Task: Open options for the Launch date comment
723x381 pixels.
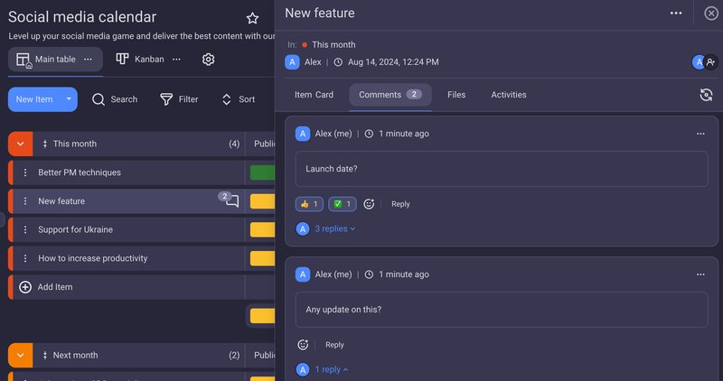Action: [700, 134]
